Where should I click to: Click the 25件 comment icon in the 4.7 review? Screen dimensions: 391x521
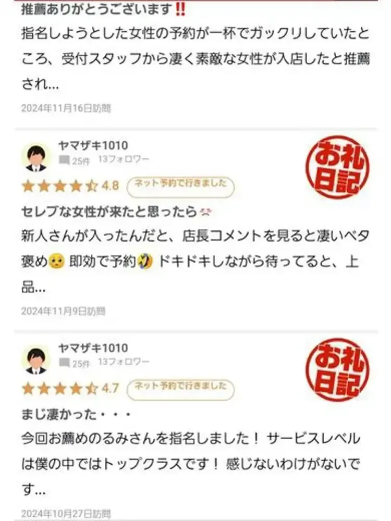64,363
